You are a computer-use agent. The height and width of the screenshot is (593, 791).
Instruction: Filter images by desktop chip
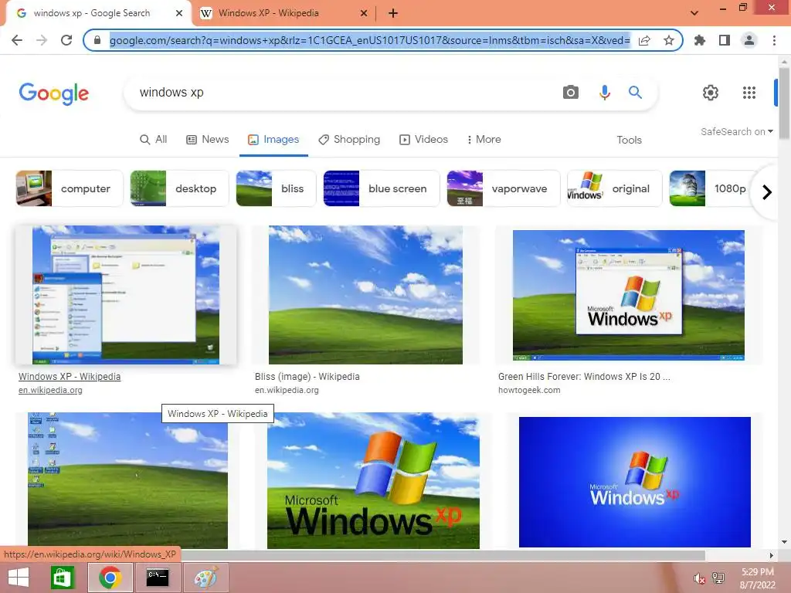pos(179,188)
